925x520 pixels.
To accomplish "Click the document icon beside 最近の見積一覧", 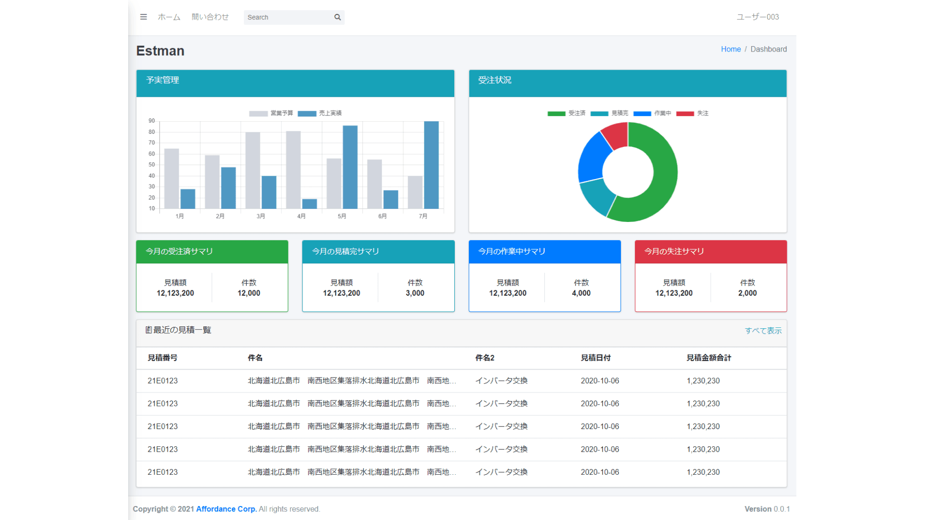I will point(148,330).
